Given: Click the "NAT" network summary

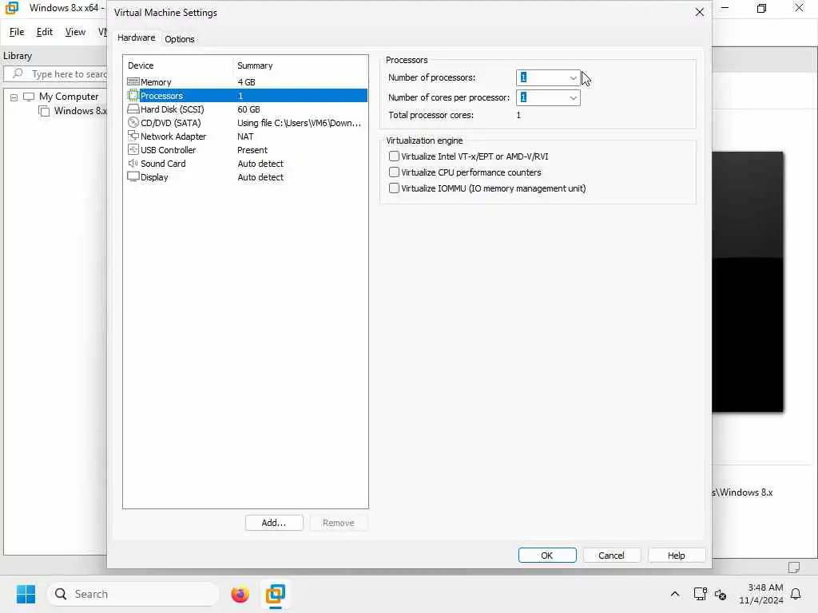Looking at the screenshot, I should (245, 136).
